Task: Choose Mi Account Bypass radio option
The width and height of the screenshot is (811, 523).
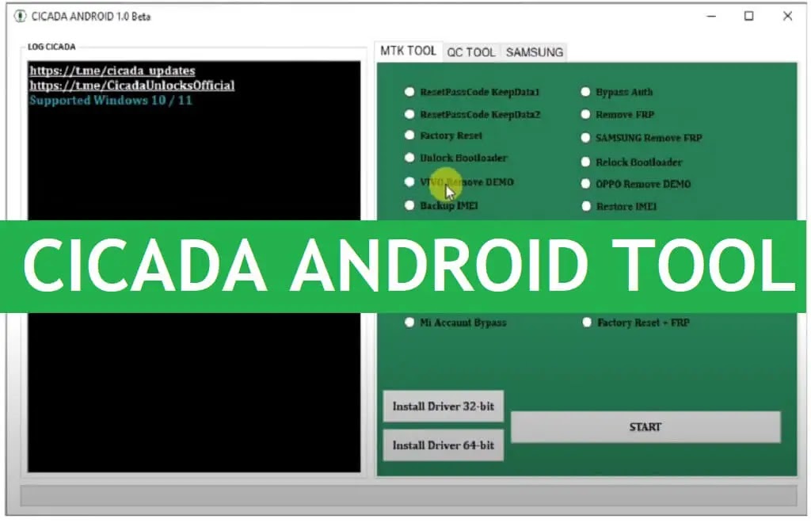Action: pyautogui.click(x=409, y=323)
